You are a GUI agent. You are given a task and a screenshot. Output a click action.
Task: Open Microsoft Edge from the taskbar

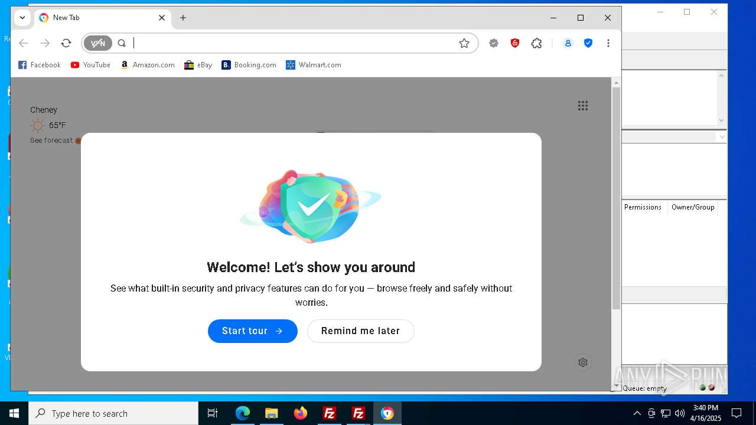click(x=243, y=413)
